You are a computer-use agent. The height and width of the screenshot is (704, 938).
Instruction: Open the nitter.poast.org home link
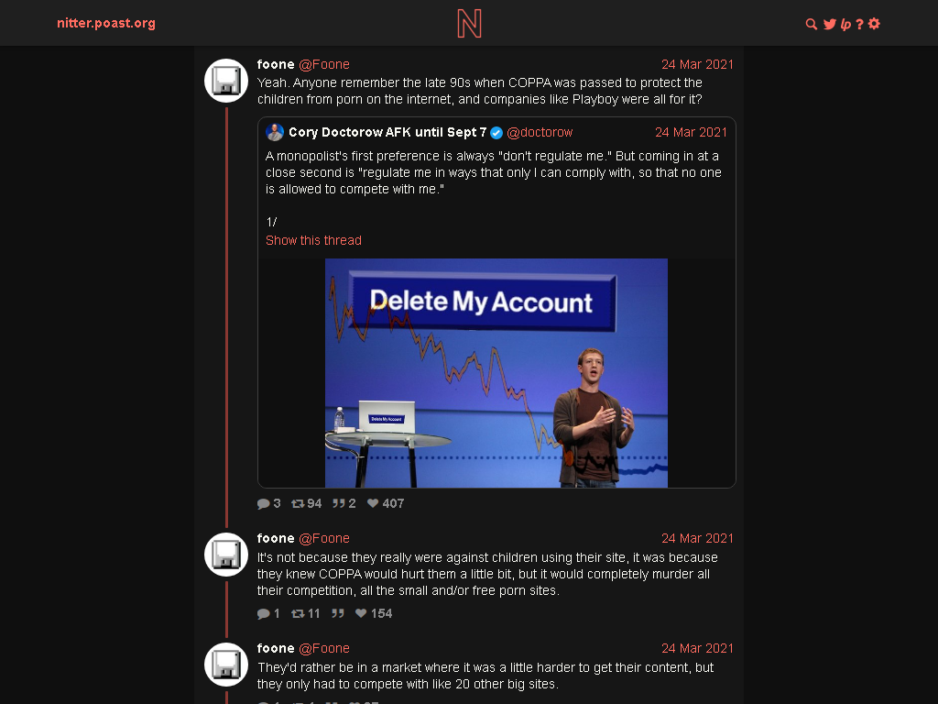pyautogui.click(x=106, y=23)
